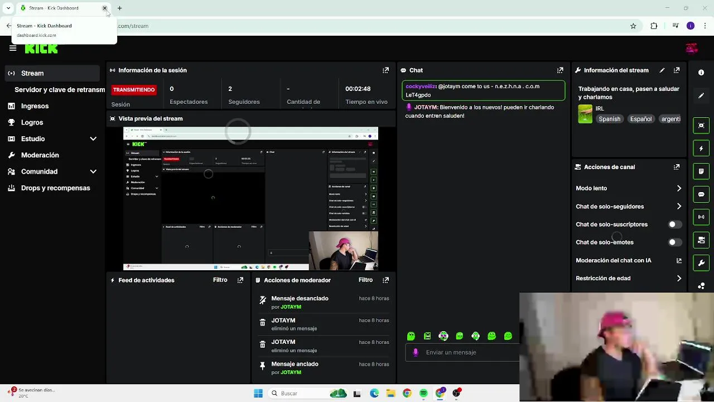This screenshot has width=714, height=402.
Task: Bookmark this page with the star icon
Action: (633, 26)
